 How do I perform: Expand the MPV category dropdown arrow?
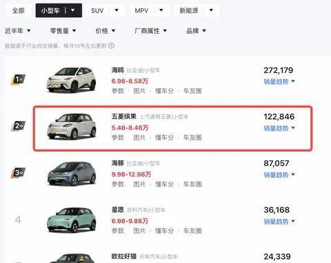(x=161, y=10)
